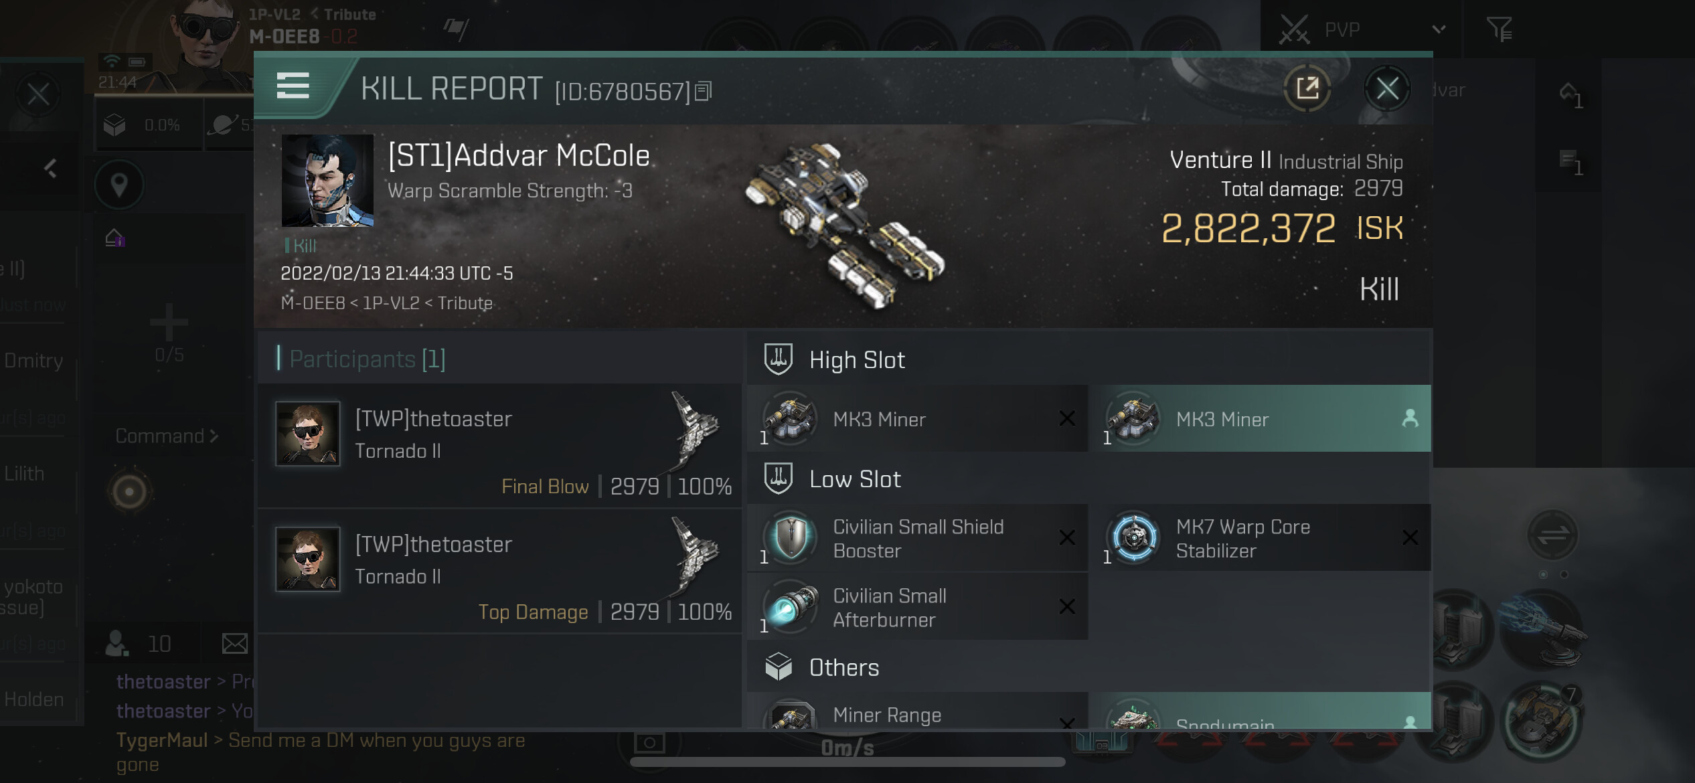Copy the kill report ID
The height and width of the screenshot is (783, 1695).
coord(703,91)
